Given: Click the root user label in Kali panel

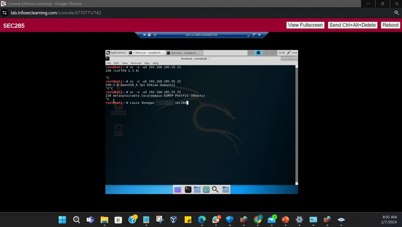Looking at the screenshot, I should tap(295, 53).
